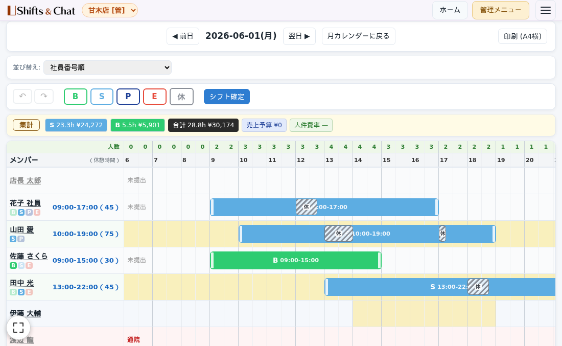Toggle the 休 day-off button in the toolbar
This screenshot has width=562, height=346.
click(x=181, y=97)
